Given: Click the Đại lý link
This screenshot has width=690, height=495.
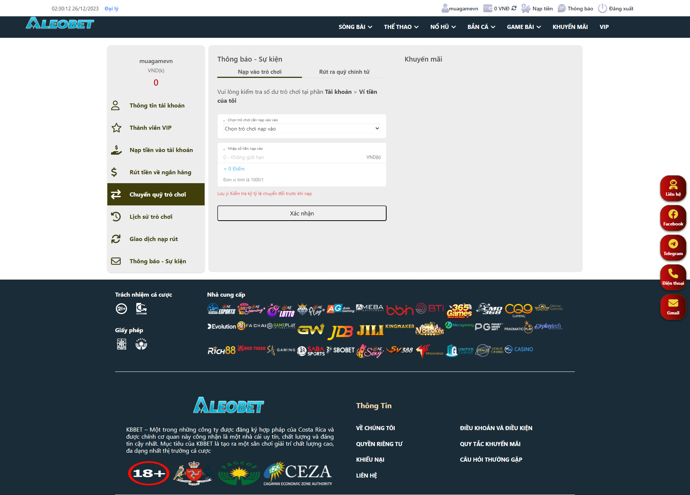Looking at the screenshot, I should [x=111, y=9].
